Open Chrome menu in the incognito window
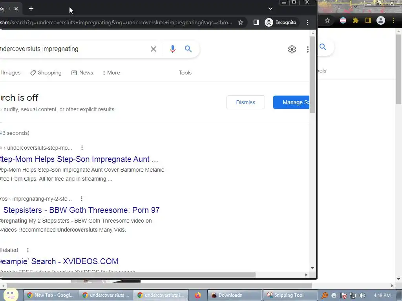This screenshot has height=301, width=402. coord(307,22)
